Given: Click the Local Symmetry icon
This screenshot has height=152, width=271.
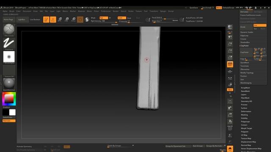Looking at the screenshot, I should click(x=230, y=79).
